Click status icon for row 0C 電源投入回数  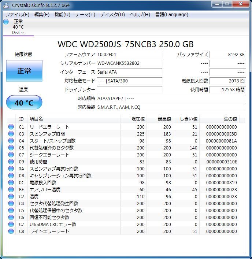[x=11, y=182]
